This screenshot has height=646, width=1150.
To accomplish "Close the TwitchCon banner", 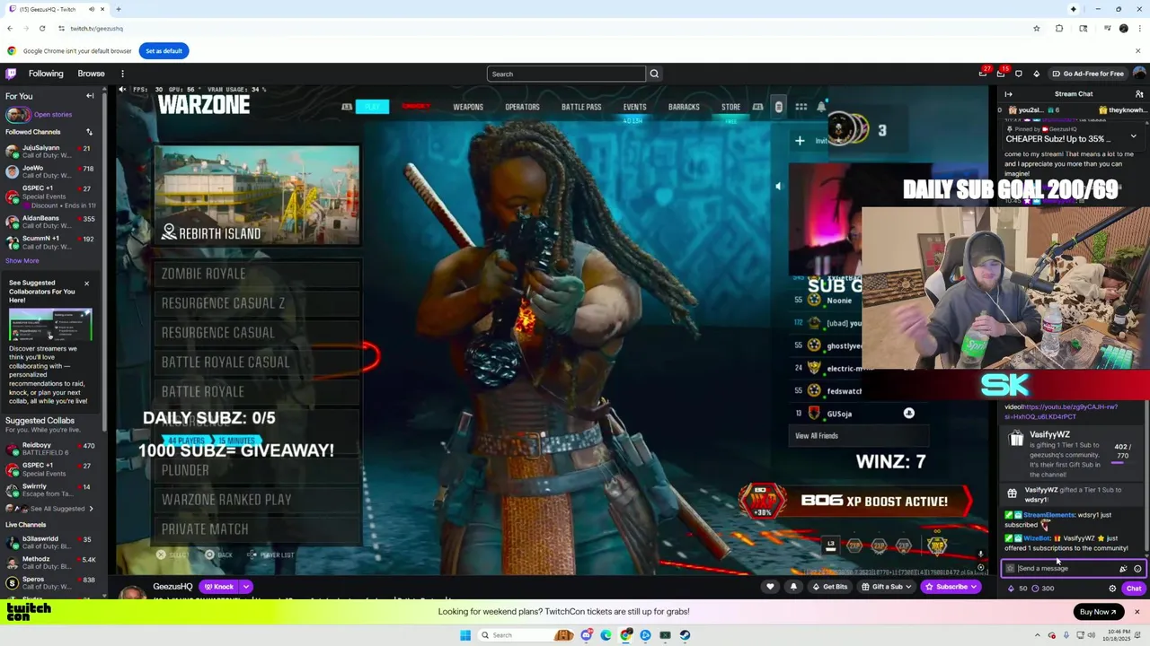I will pyautogui.click(x=1137, y=612).
